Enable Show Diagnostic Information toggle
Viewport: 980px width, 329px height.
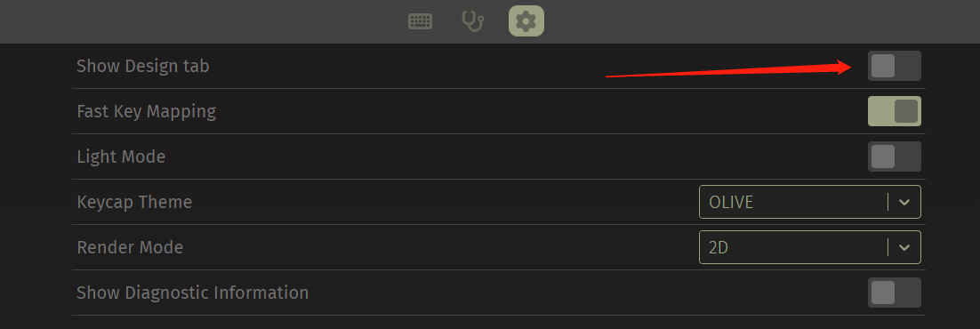[x=895, y=292]
